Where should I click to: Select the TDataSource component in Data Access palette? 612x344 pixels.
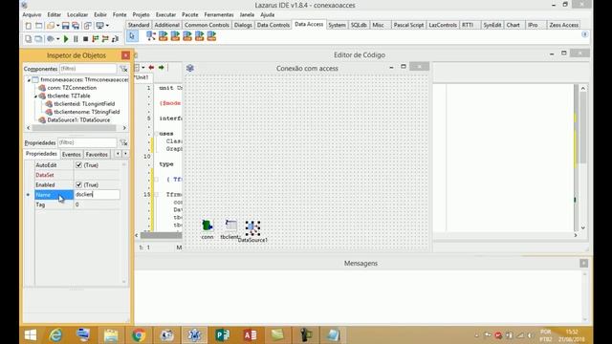point(151,36)
